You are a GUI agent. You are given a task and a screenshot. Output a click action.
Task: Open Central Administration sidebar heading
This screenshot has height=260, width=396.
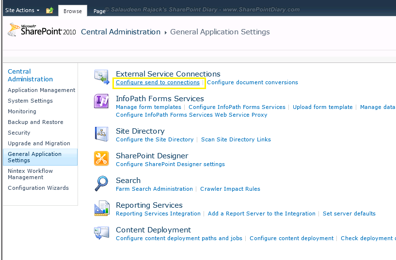(x=31, y=75)
